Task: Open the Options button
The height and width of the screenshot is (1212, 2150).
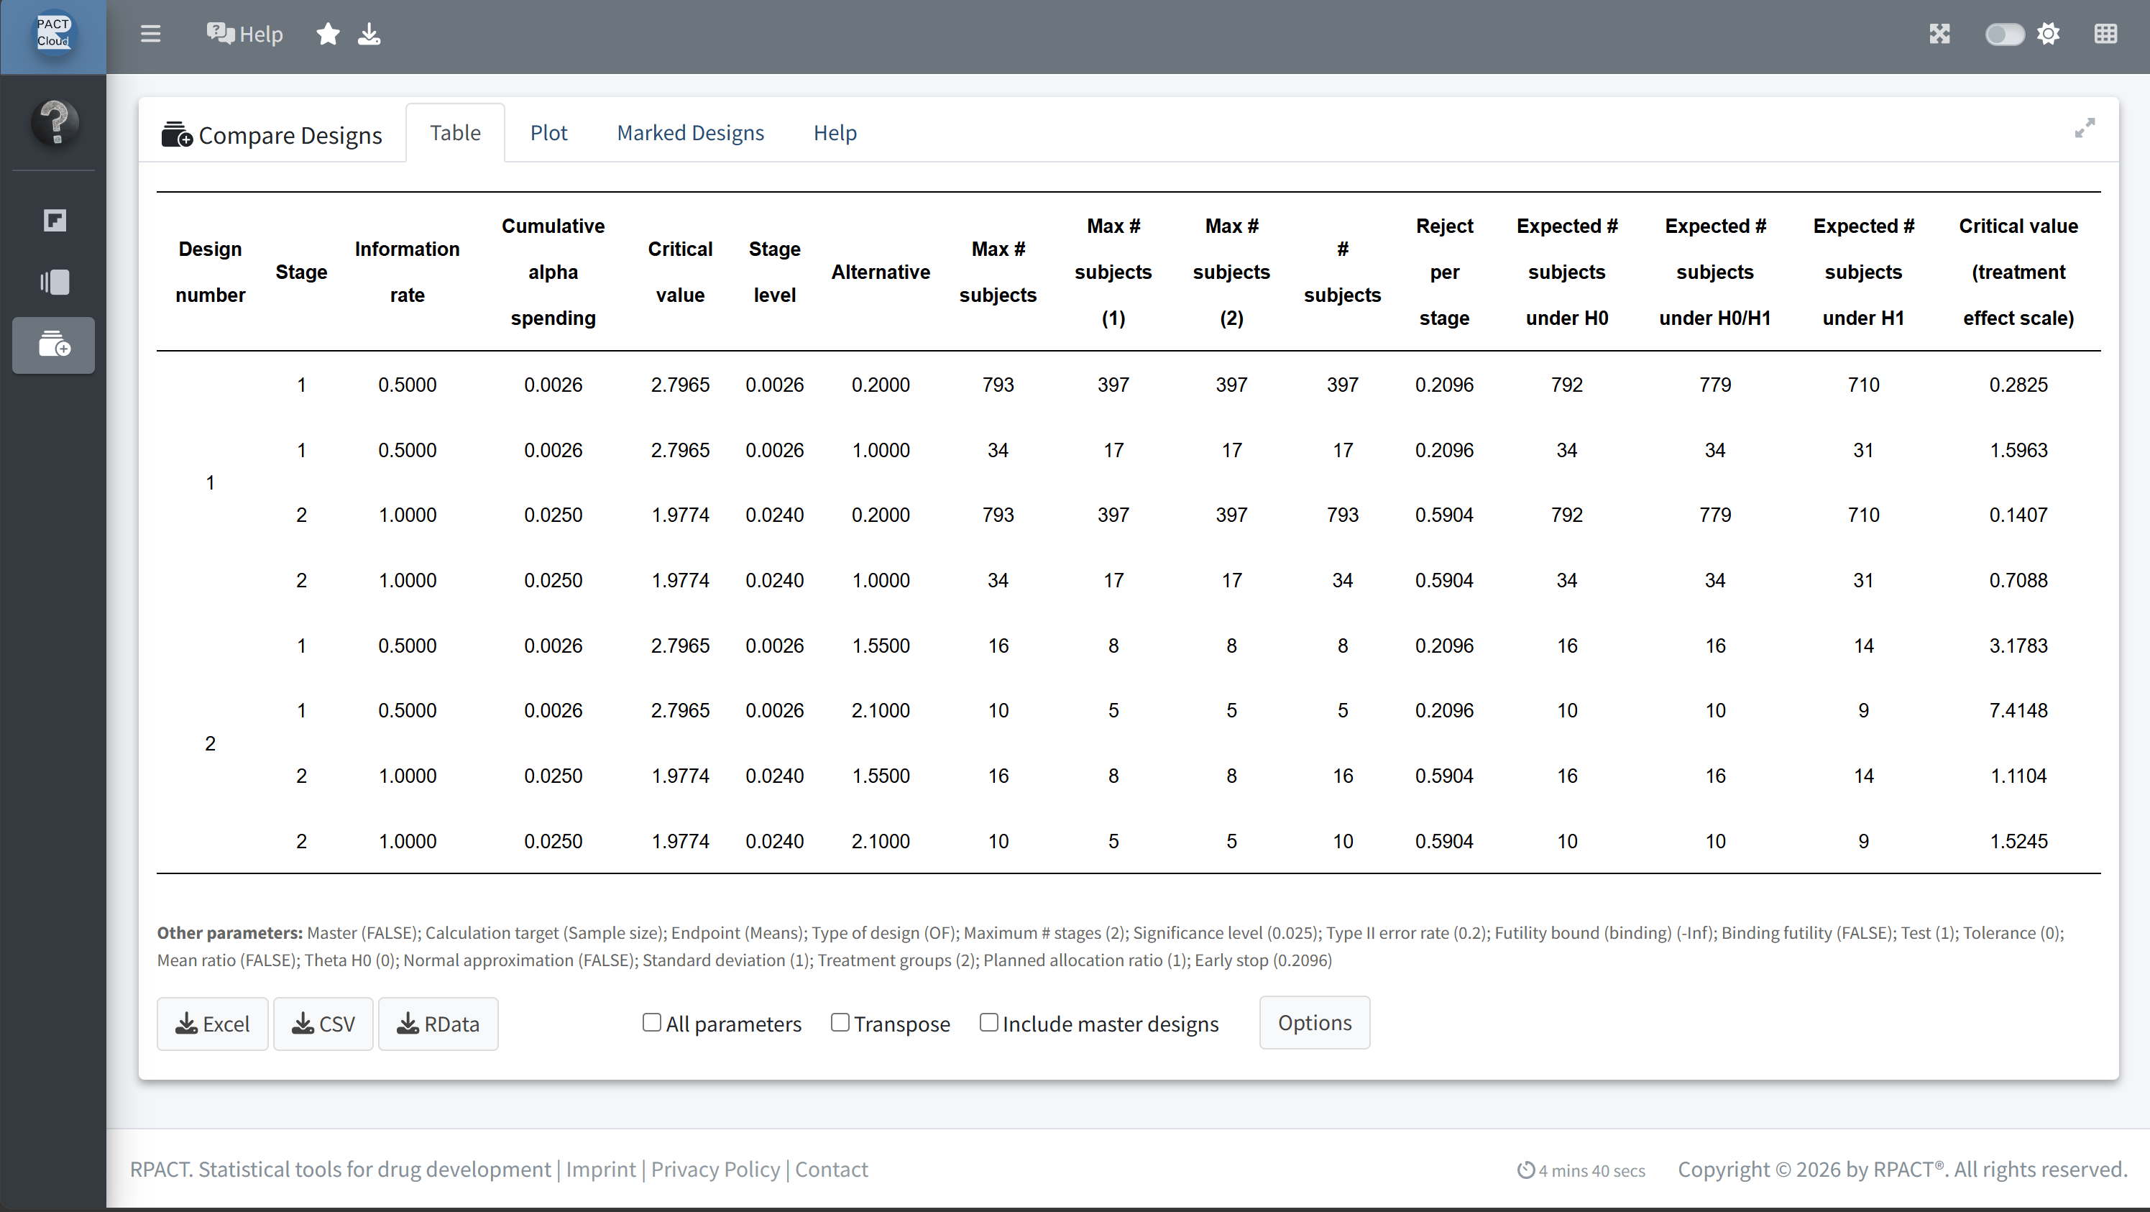Action: [x=1315, y=1022]
